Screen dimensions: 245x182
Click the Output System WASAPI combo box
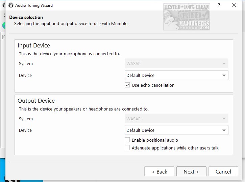(176, 119)
